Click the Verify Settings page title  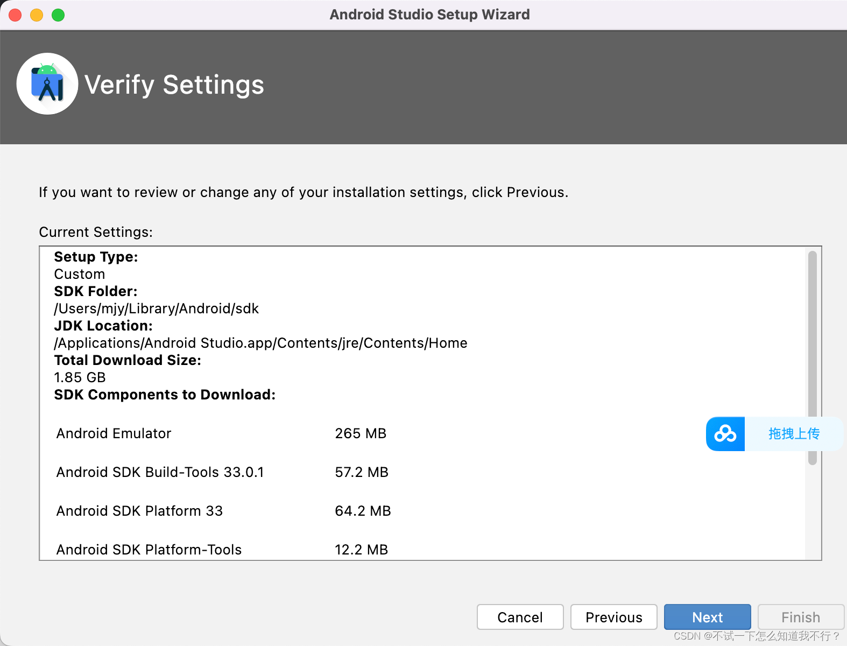(174, 85)
